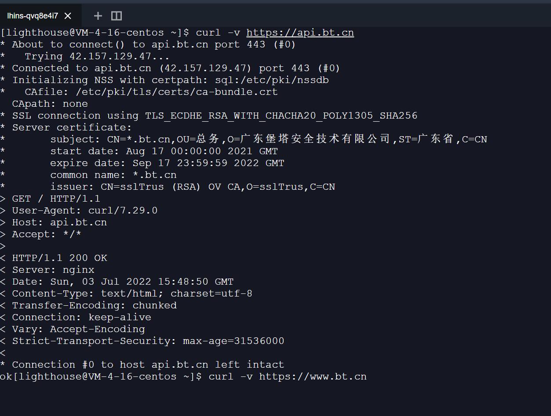This screenshot has height=416, width=551.
Task: Click the certificate expire date line
Action: [167, 163]
